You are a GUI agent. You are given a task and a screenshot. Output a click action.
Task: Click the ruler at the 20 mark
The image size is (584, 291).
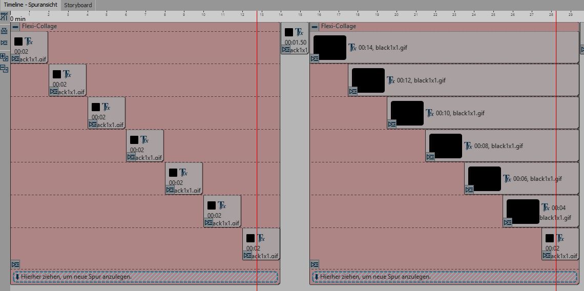pos(397,15)
